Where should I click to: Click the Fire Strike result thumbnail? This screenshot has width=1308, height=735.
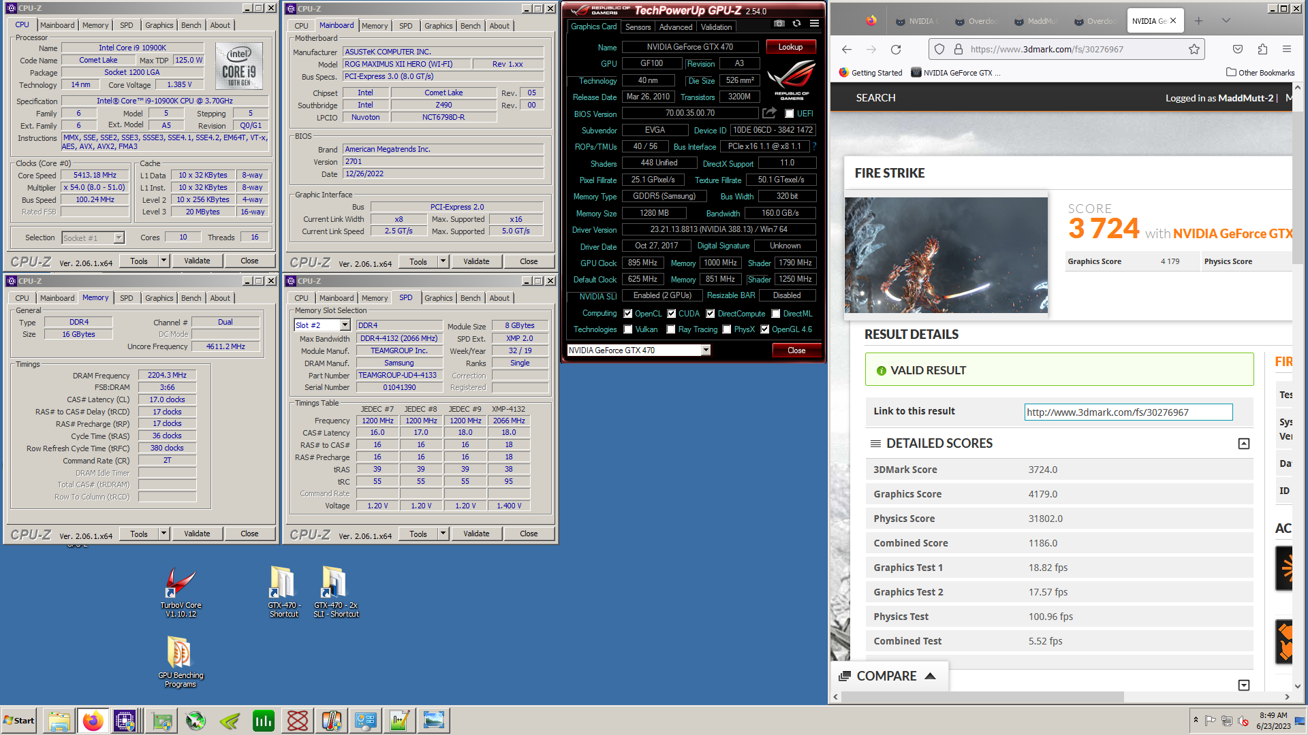pos(946,255)
